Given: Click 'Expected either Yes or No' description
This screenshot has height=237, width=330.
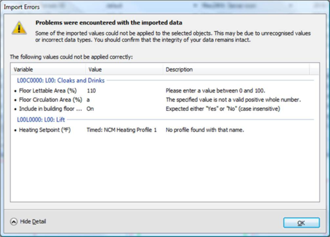Looking at the screenshot, I should [x=223, y=109].
